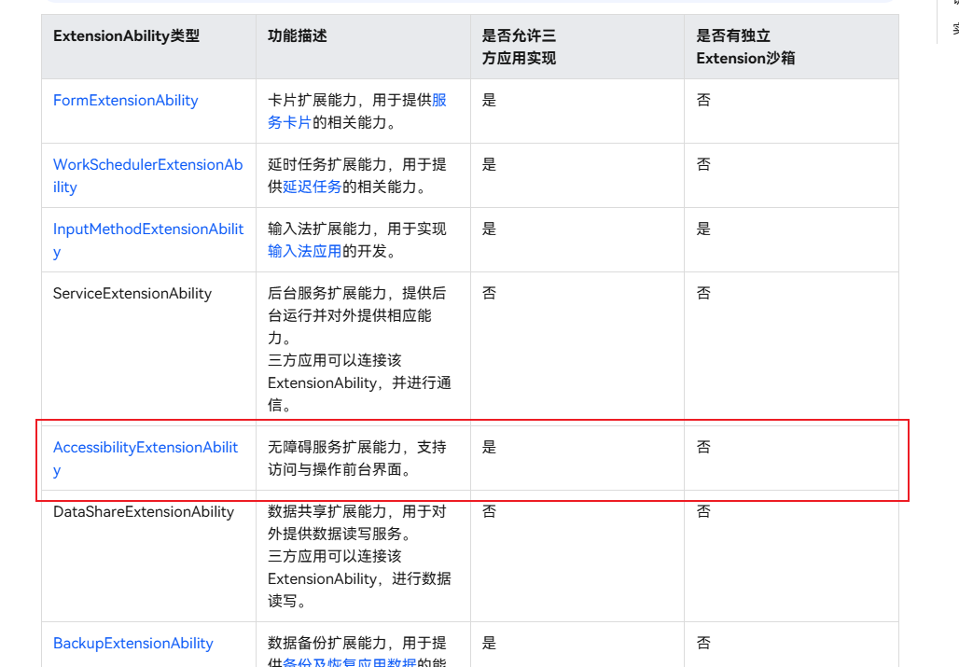Click the 数据共享扩展能力 description text

click(x=356, y=512)
